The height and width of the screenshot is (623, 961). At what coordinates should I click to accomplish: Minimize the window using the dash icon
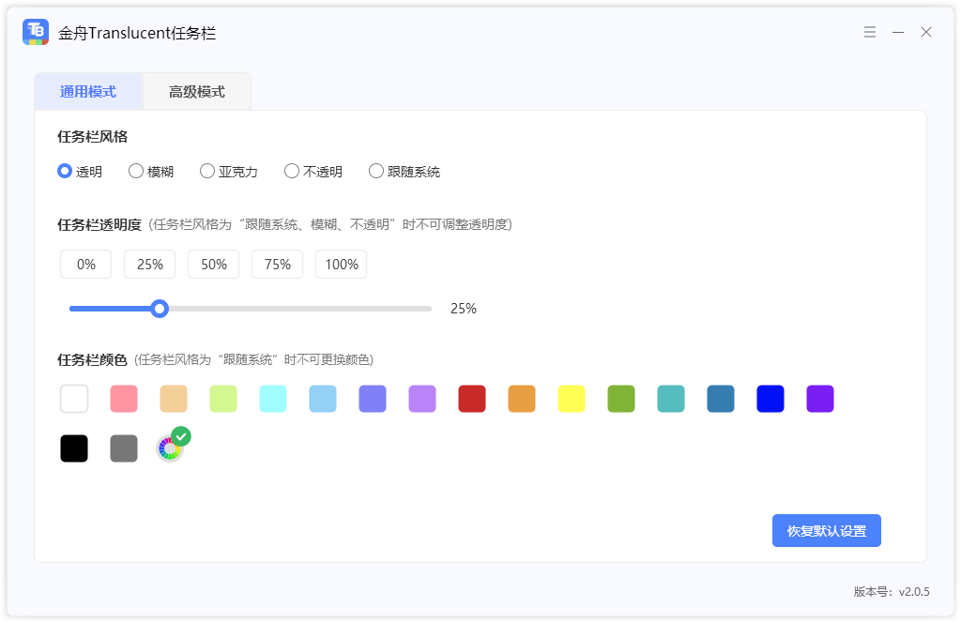pos(898,32)
